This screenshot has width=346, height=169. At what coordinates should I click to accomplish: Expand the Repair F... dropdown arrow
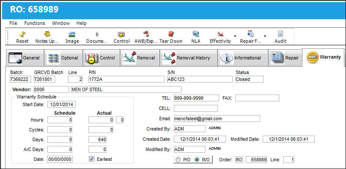265,36
